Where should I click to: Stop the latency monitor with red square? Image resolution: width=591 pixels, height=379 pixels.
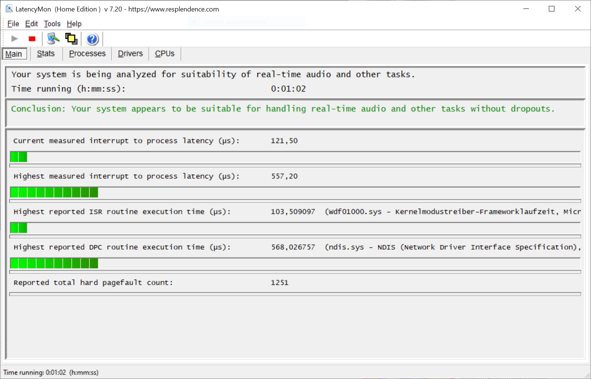point(32,39)
